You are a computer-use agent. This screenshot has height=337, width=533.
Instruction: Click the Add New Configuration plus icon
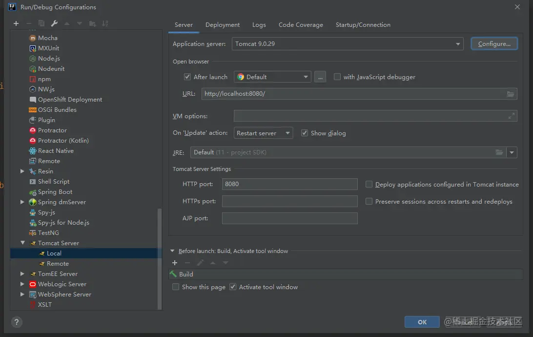[16, 23]
